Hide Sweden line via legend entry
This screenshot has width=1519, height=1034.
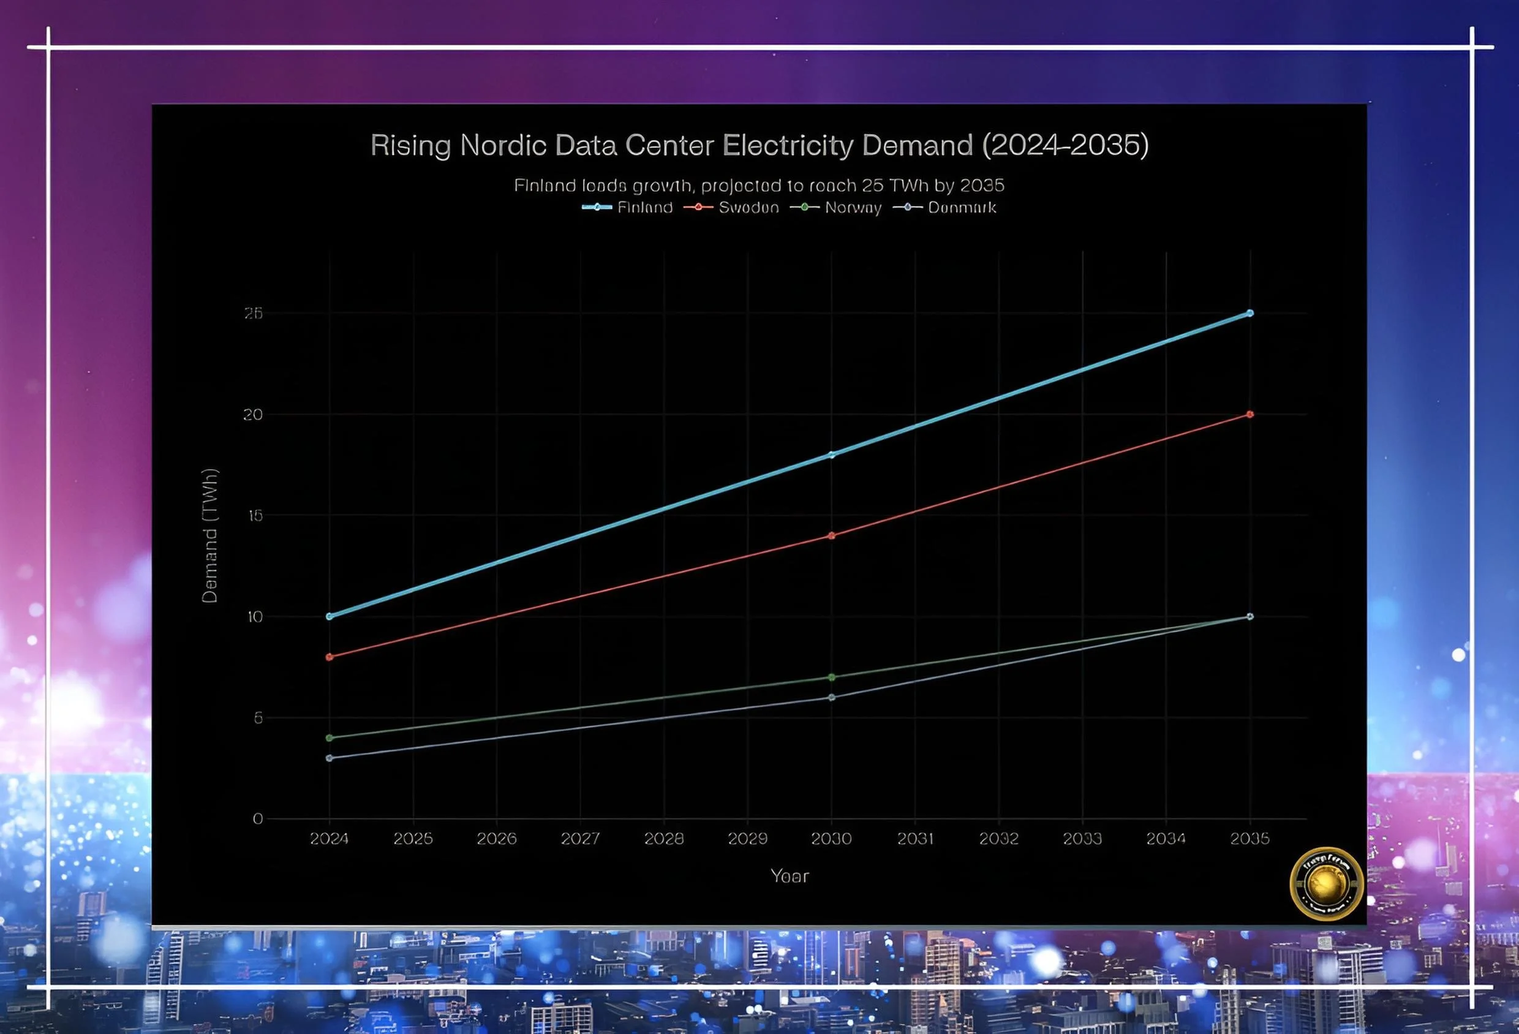748,208
